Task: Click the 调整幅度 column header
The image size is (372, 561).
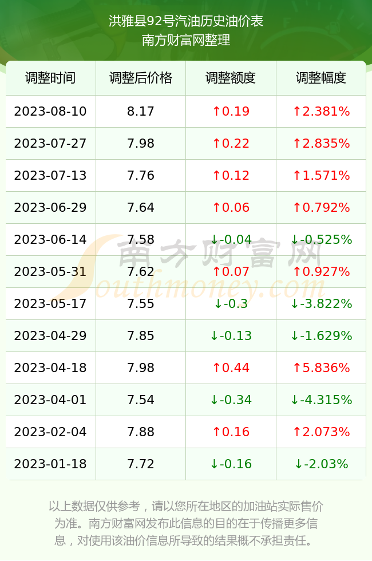Action: point(321,78)
